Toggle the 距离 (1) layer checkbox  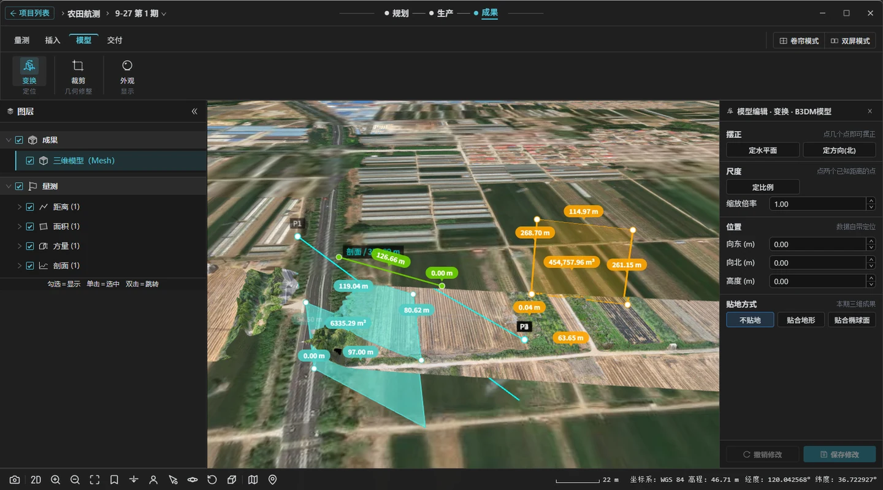pos(30,207)
